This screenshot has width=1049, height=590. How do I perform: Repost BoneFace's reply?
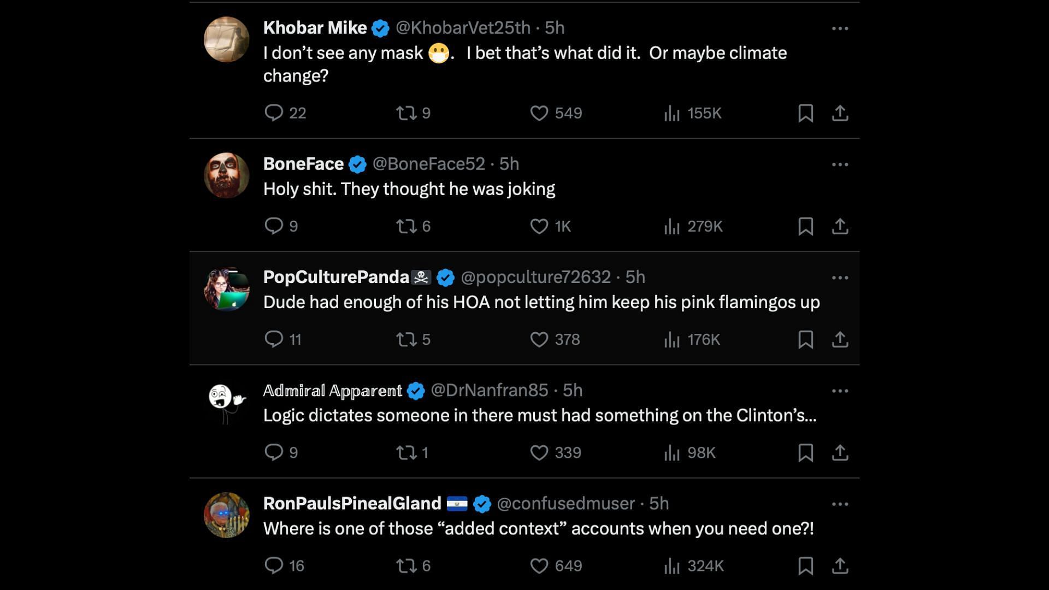(x=406, y=226)
